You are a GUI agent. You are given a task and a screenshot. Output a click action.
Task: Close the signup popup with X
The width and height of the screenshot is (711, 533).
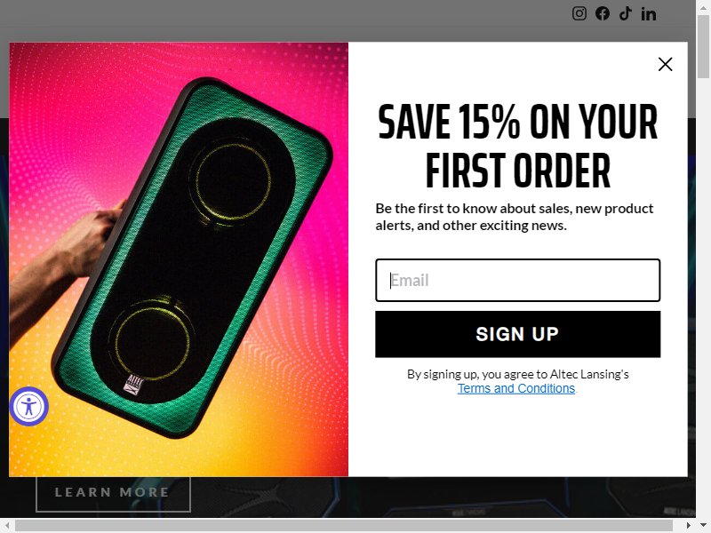click(665, 64)
